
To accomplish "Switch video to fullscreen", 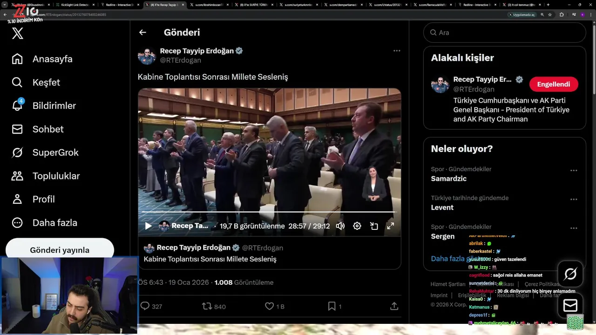I will 391,226.
